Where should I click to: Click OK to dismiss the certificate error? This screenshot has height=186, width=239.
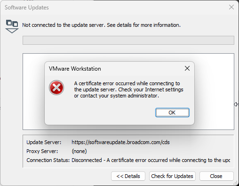[172, 113]
